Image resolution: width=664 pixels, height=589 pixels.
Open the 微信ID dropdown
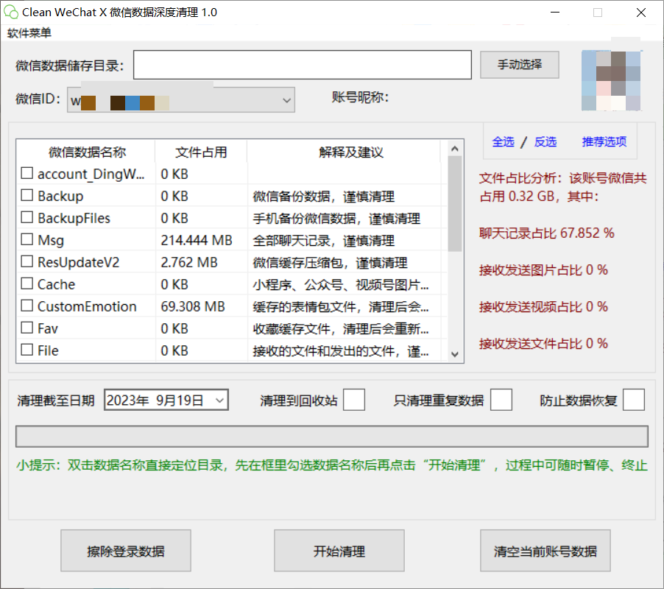click(x=181, y=100)
